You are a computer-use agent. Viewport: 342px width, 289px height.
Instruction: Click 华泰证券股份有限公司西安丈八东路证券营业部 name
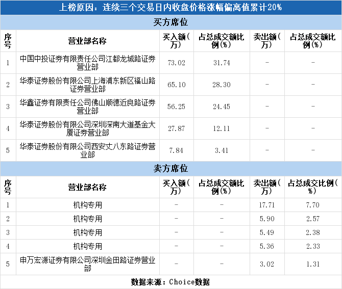pos(87,150)
